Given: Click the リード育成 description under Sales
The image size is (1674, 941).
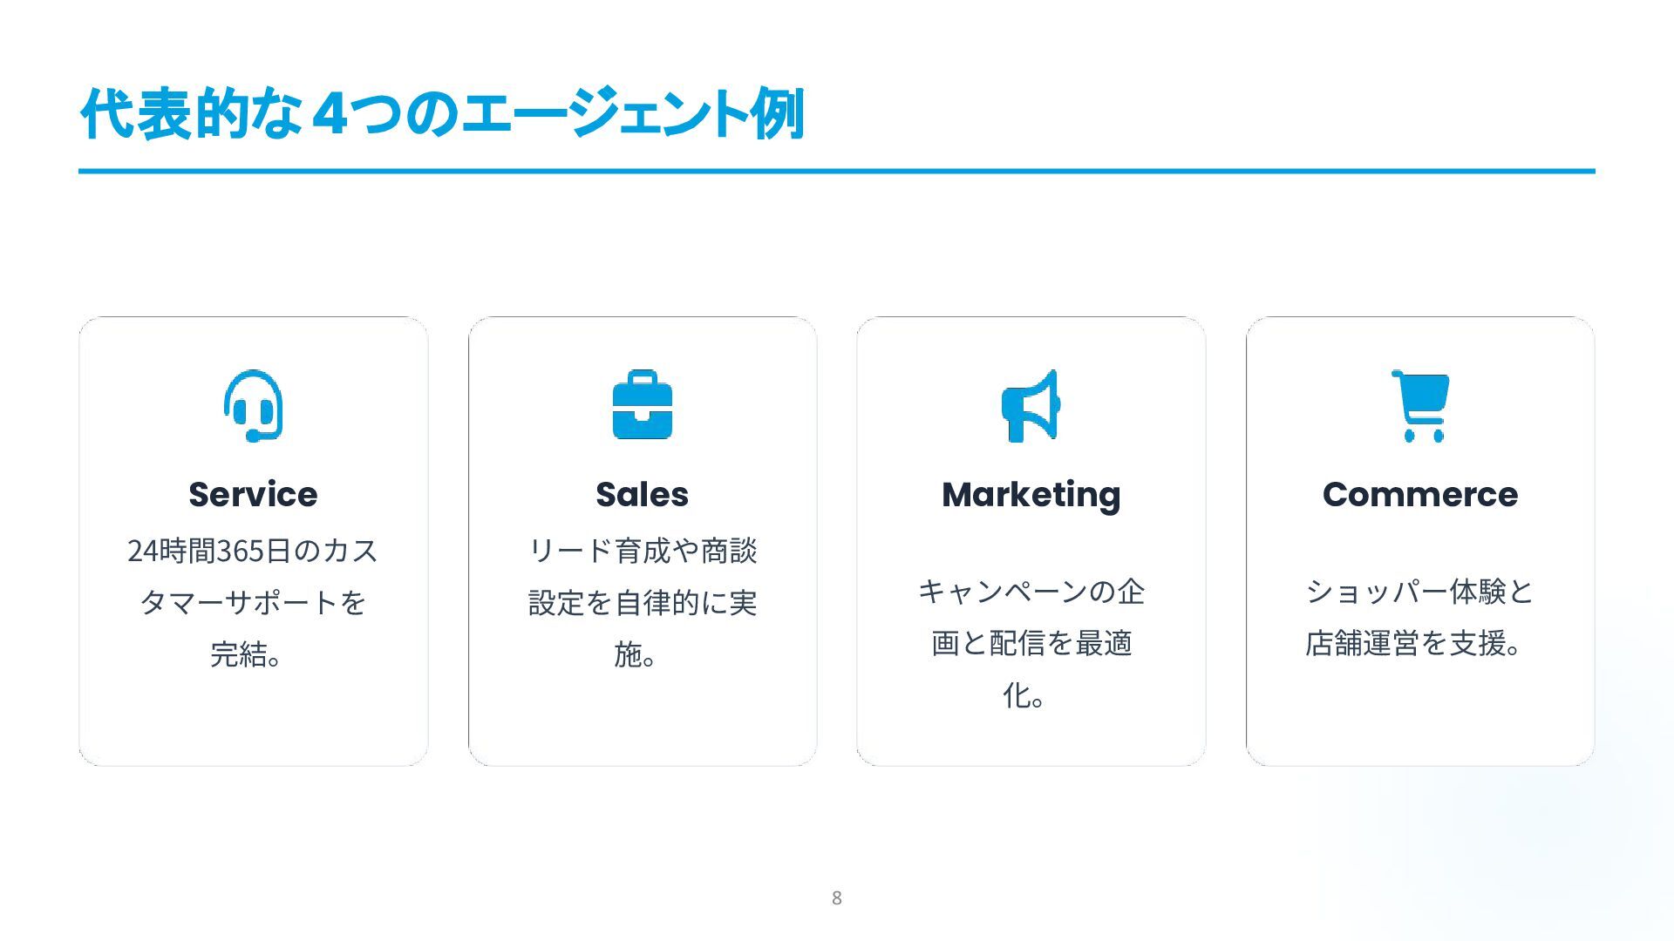Looking at the screenshot, I should point(642,551).
